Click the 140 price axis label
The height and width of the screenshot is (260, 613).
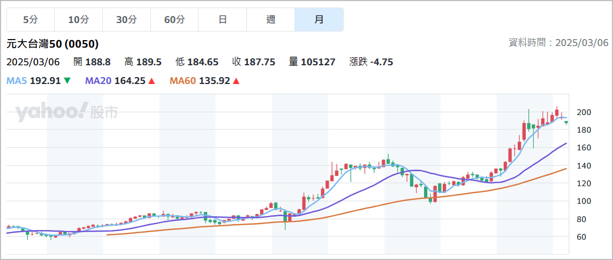[x=585, y=166]
